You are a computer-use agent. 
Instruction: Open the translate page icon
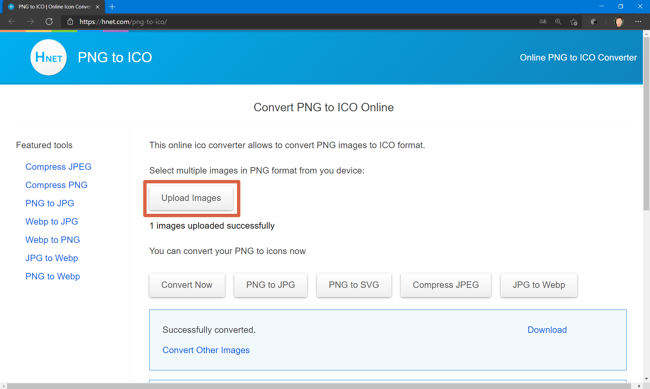[543, 22]
